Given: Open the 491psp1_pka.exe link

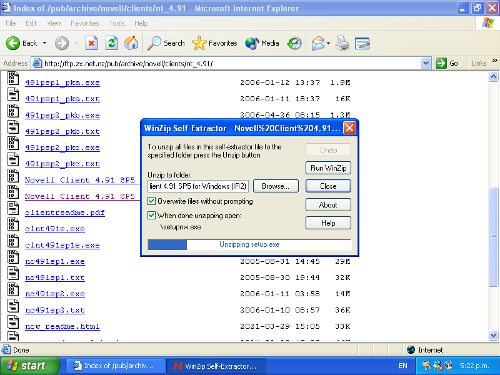Looking at the screenshot, I should click(62, 82).
